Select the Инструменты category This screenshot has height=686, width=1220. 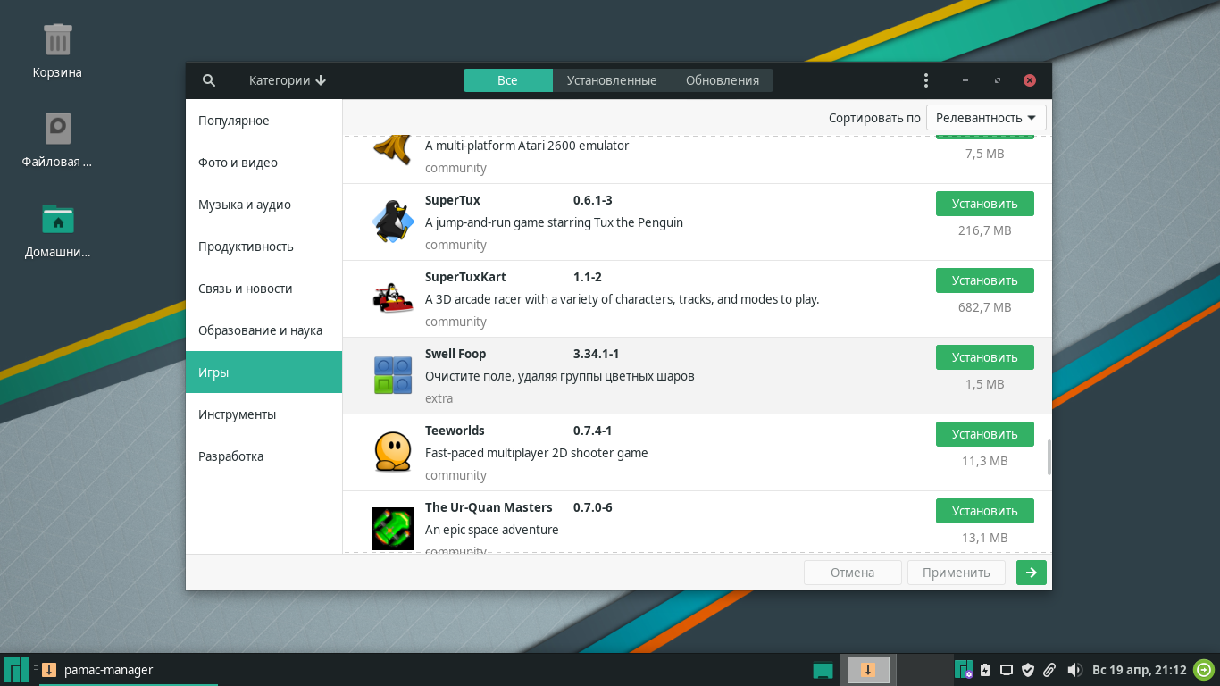coord(263,414)
